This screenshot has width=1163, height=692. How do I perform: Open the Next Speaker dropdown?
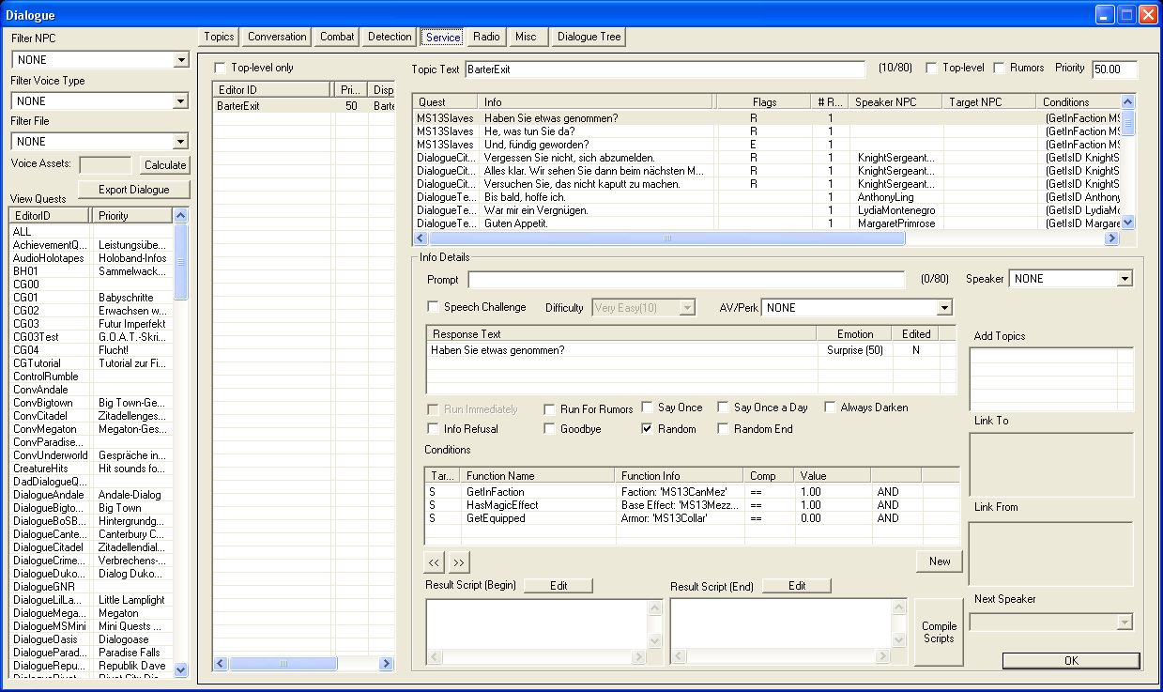[x=1125, y=623]
